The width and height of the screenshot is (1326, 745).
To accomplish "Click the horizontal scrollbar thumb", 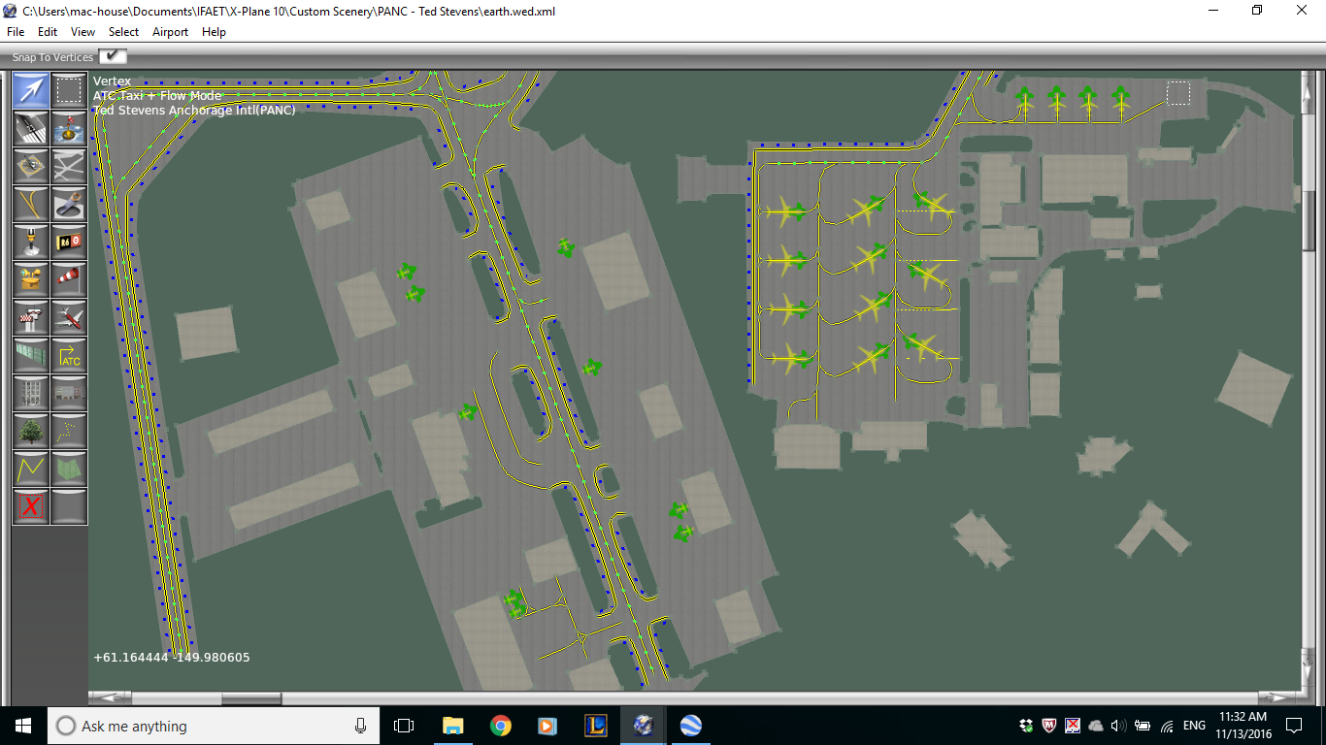I will (251, 697).
